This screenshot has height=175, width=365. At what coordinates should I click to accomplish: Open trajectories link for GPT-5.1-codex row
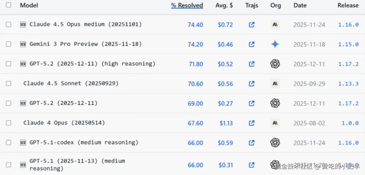251,143
